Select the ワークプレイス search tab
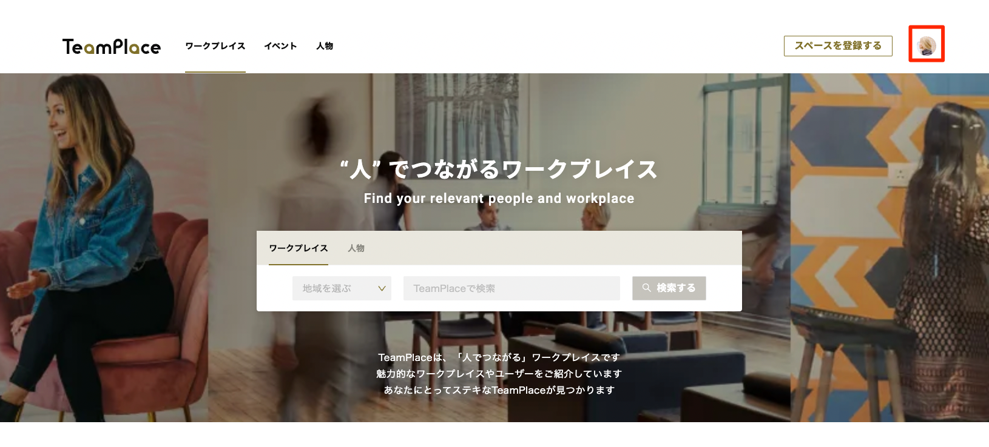The image size is (989, 447). point(299,248)
